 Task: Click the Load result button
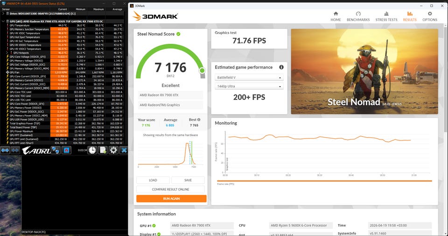point(153,180)
